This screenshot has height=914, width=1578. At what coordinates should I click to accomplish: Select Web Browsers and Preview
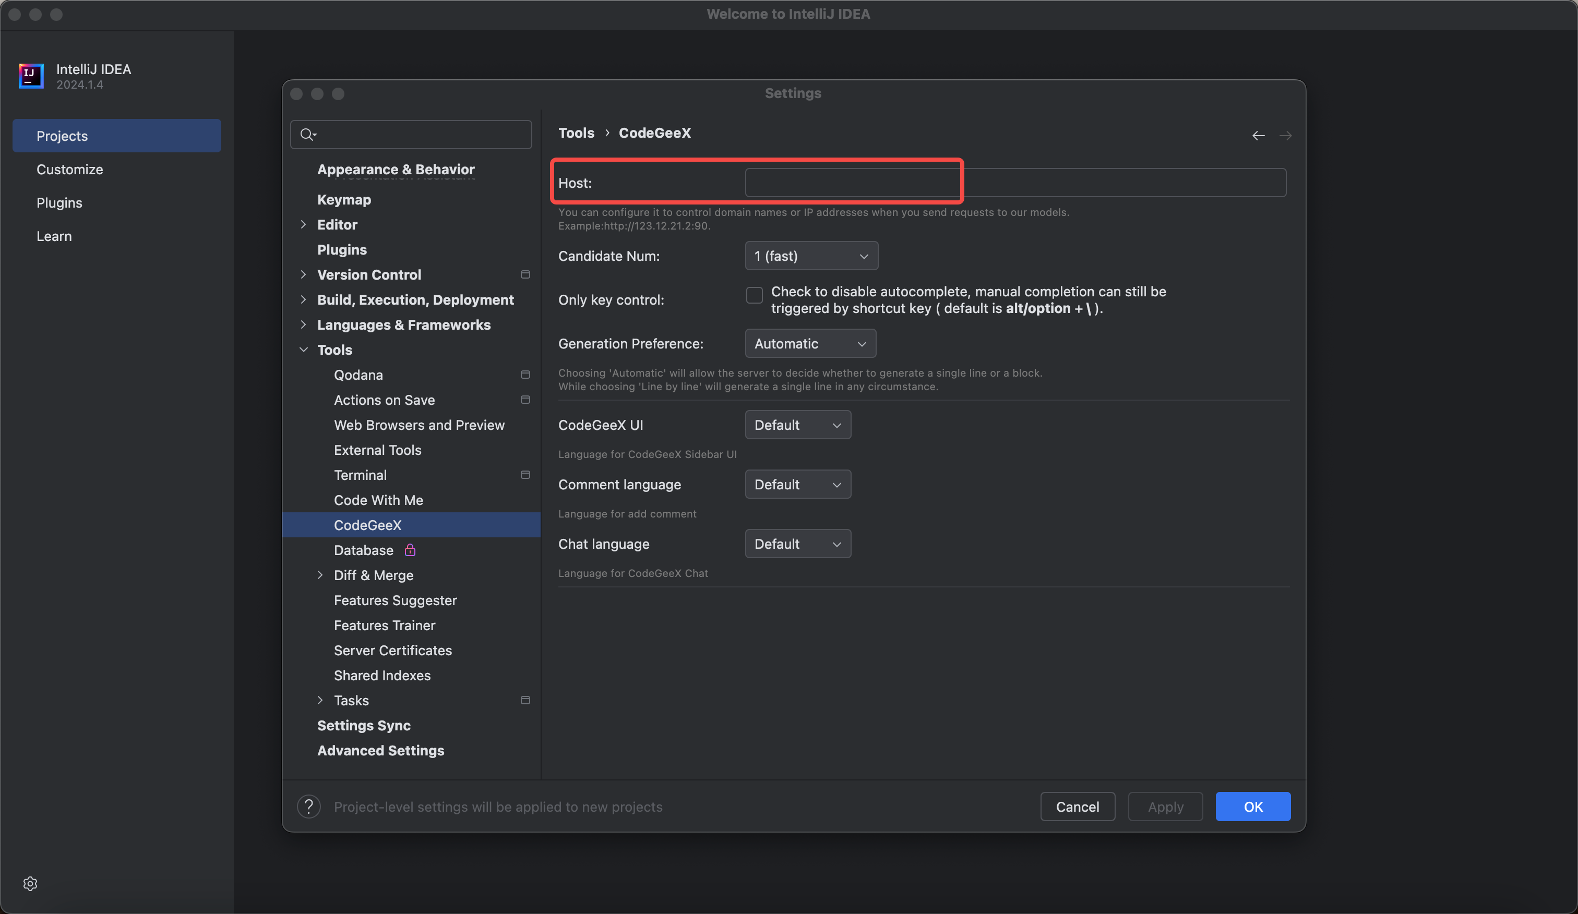pyautogui.click(x=419, y=425)
